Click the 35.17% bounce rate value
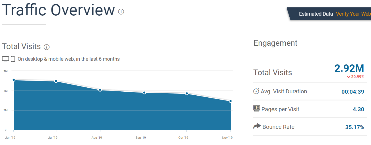The width and height of the screenshot is (371, 145). [x=354, y=127]
